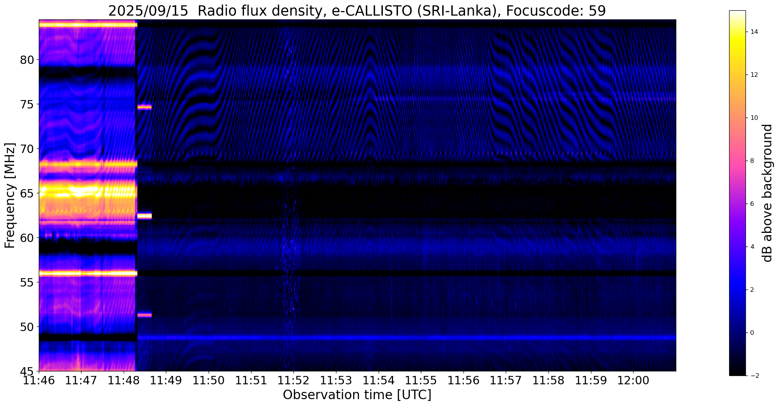Click the plot title mentioning e-CALLISTO (SRI-Lanka)

[357, 10]
